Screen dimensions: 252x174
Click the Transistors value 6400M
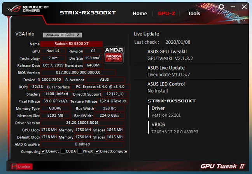[x=93, y=65]
